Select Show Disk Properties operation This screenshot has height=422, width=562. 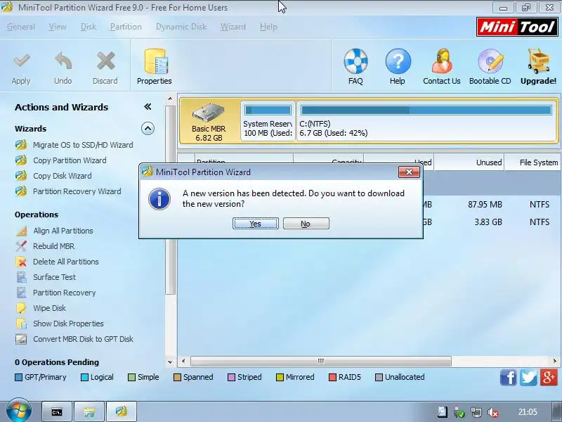68,324
